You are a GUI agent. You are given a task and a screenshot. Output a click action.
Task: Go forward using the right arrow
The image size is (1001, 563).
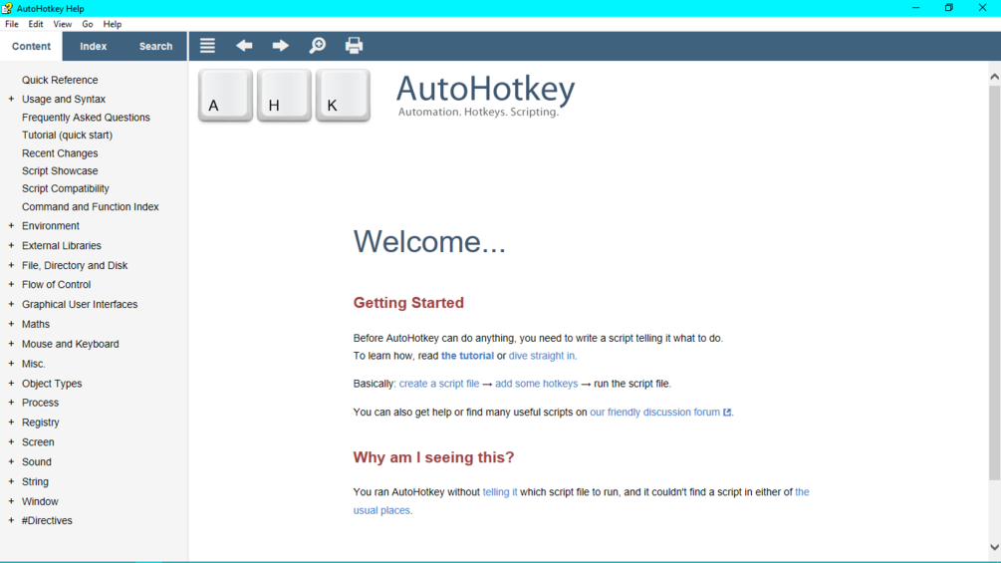280,46
